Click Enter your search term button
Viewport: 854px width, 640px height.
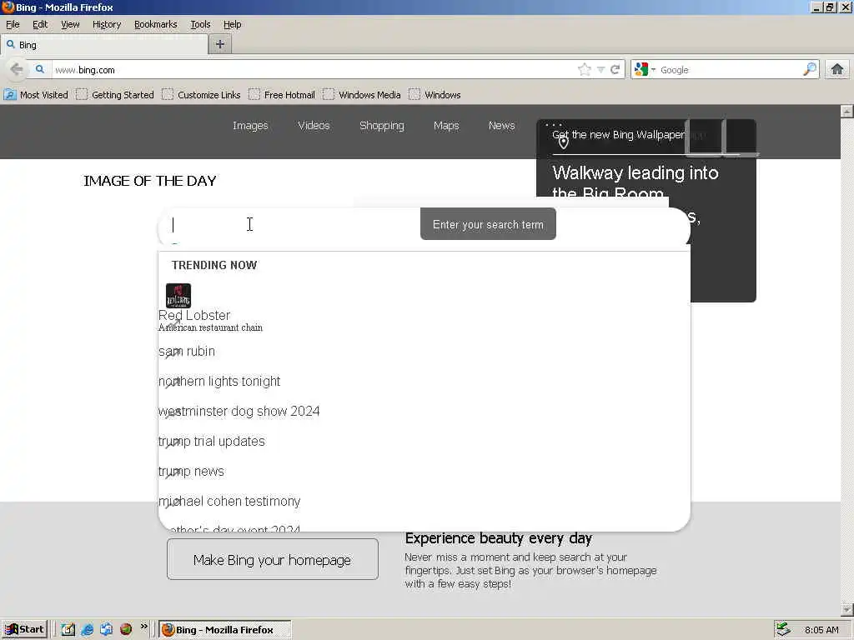[488, 223]
